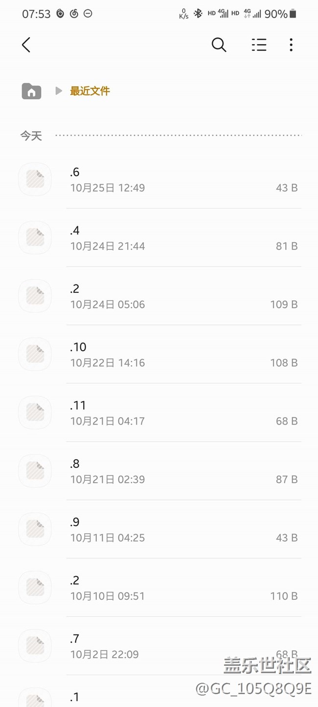Open the three-dot more options menu
This screenshot has height=707, width=318.
click(x=291, y=45)
